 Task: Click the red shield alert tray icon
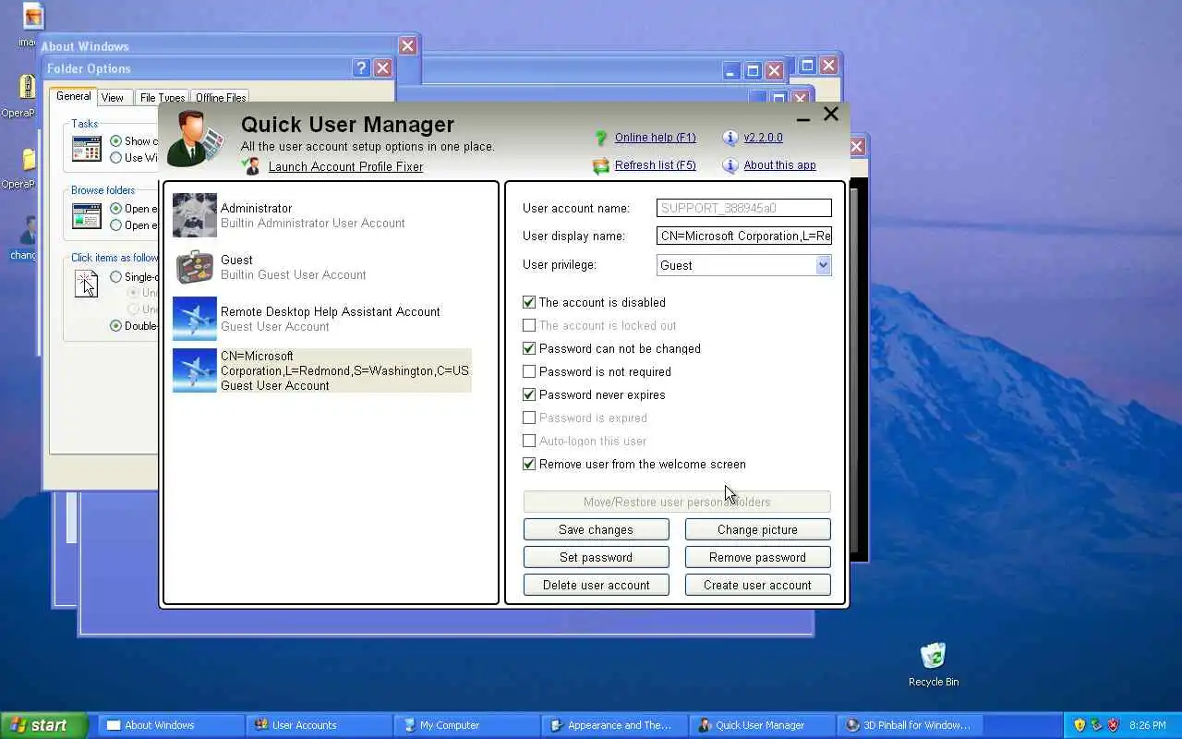[x=1113, y=725]
